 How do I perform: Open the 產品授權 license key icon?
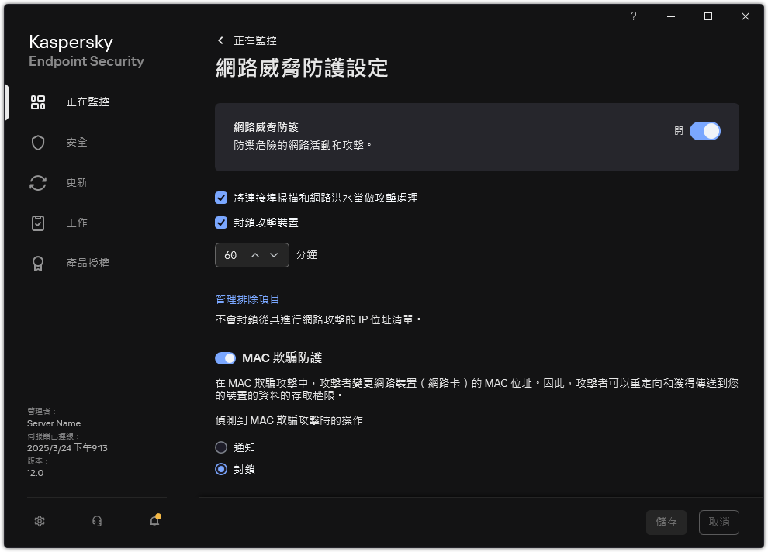(38, 263)
